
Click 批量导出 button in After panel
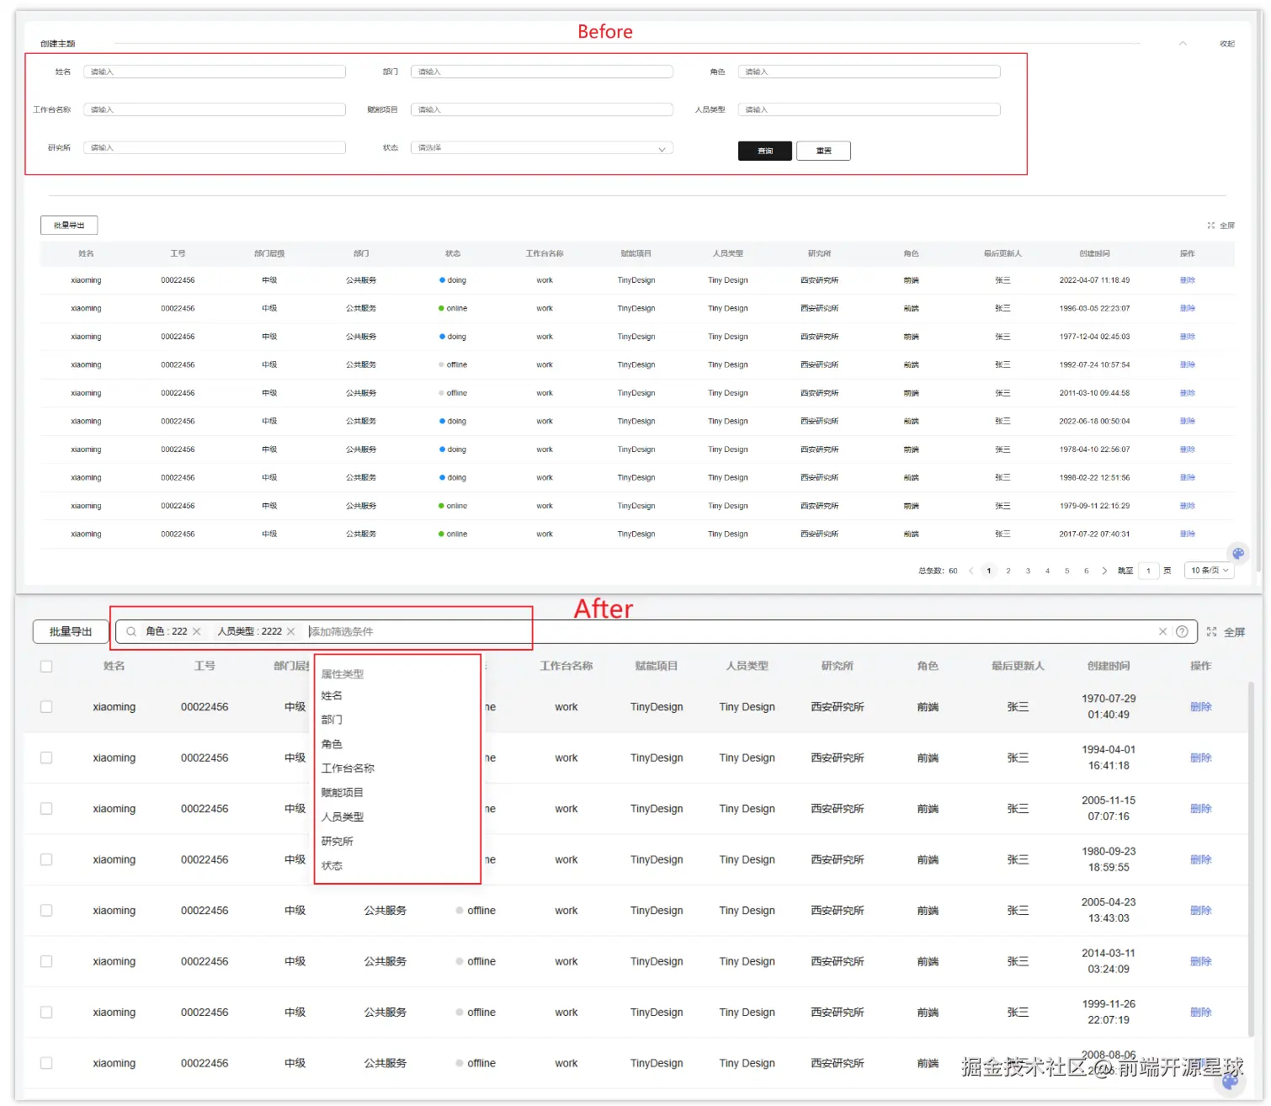71,631
